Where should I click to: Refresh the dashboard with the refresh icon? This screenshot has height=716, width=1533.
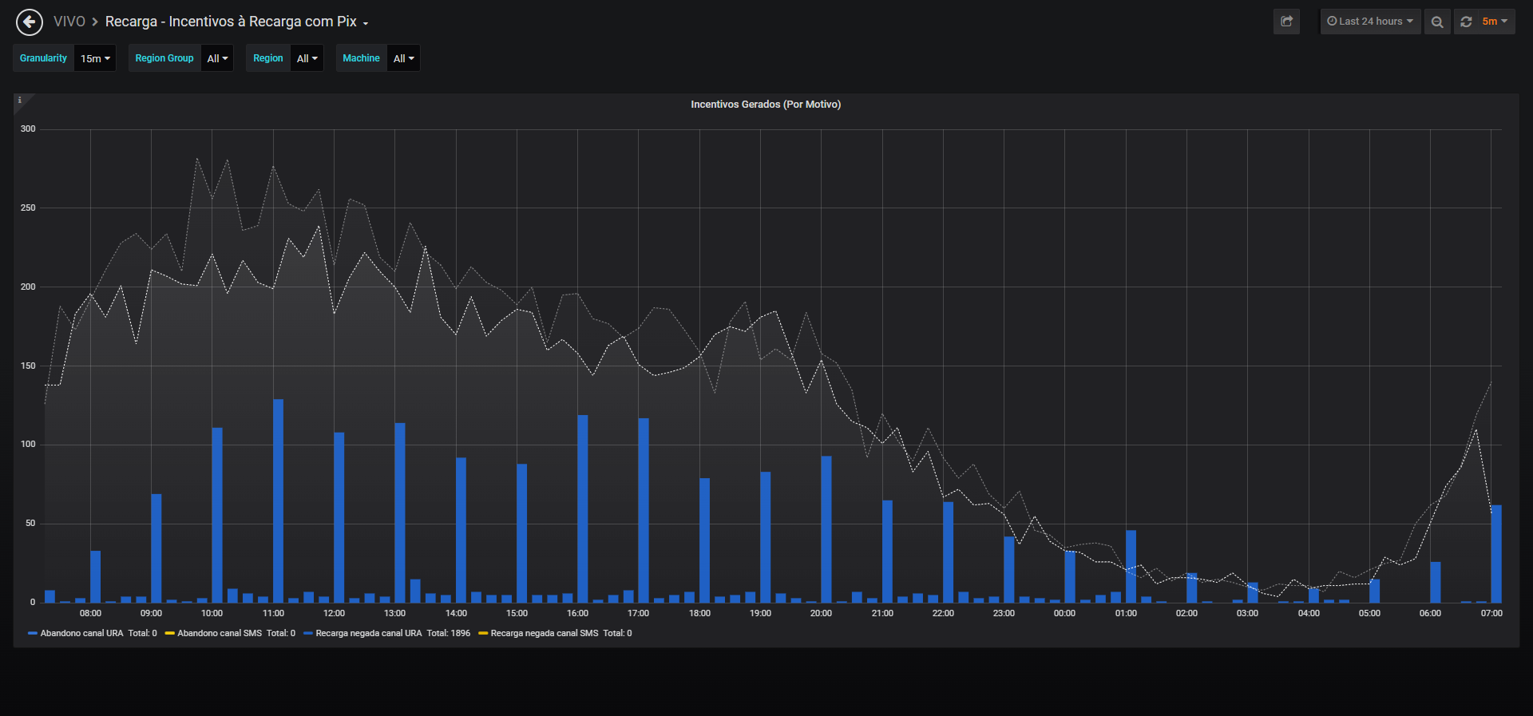point(1466,22)
